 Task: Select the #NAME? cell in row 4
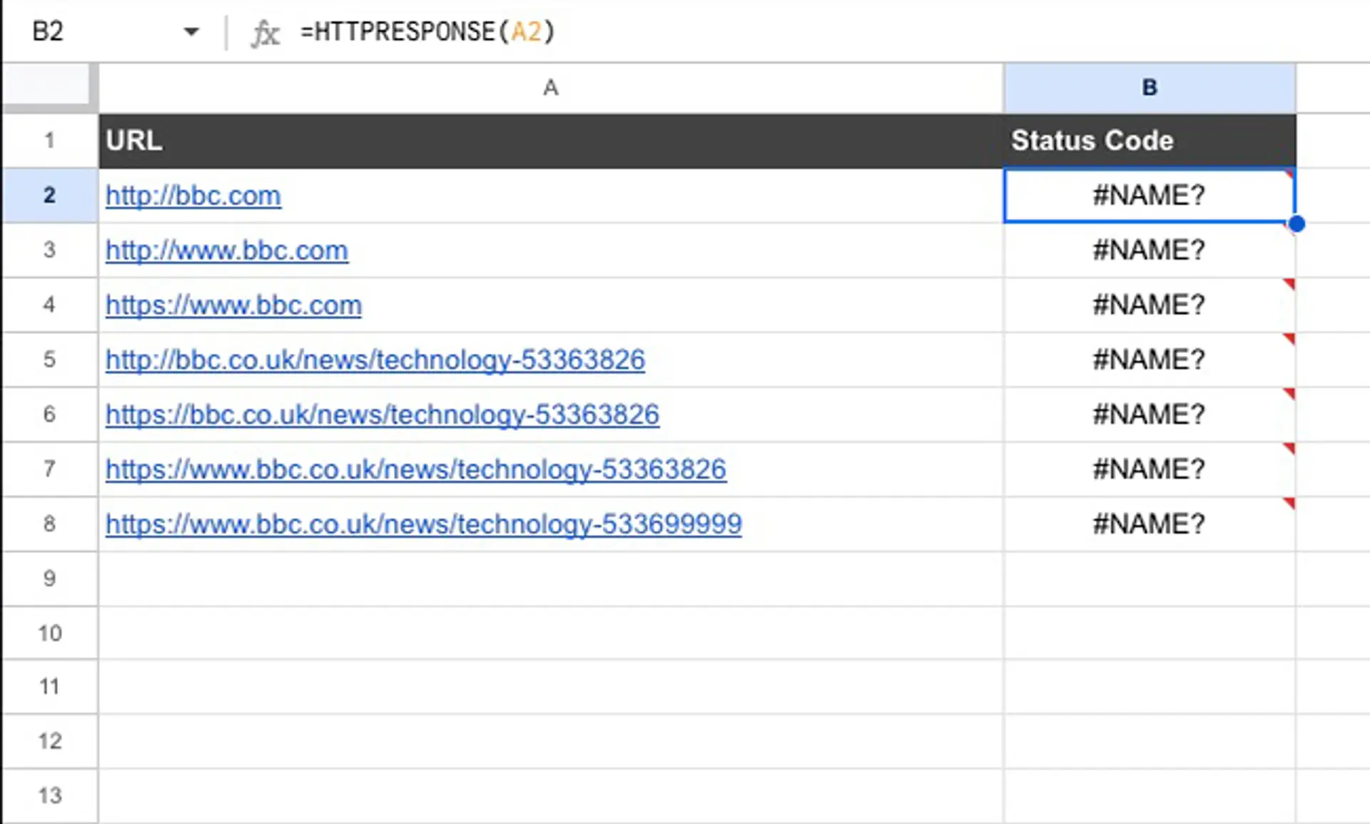(1150, 305)
